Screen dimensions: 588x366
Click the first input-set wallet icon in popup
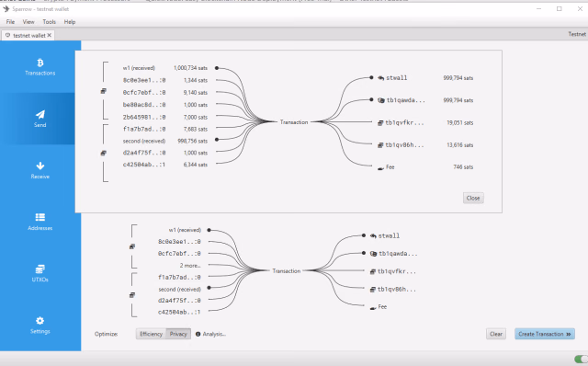(x=104, y=91)
